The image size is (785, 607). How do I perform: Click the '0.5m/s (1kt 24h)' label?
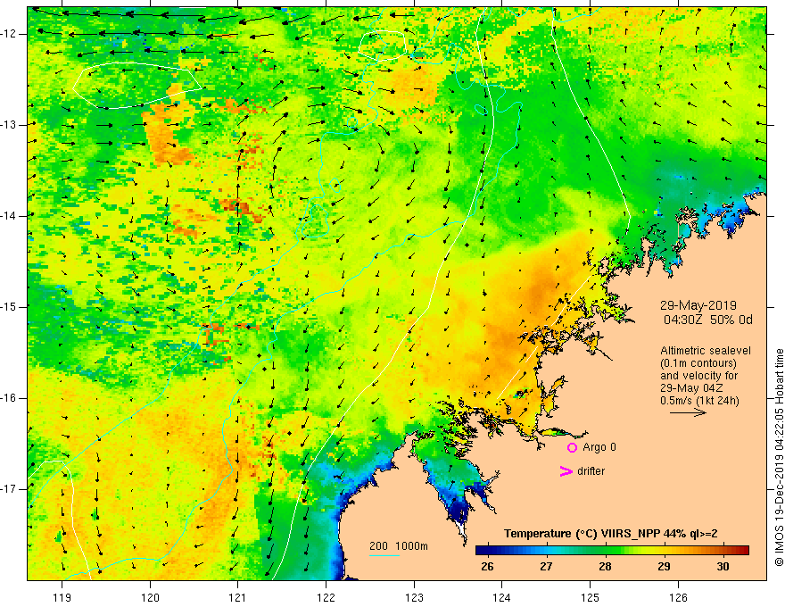pyautogui.click(x=699, y=400)
